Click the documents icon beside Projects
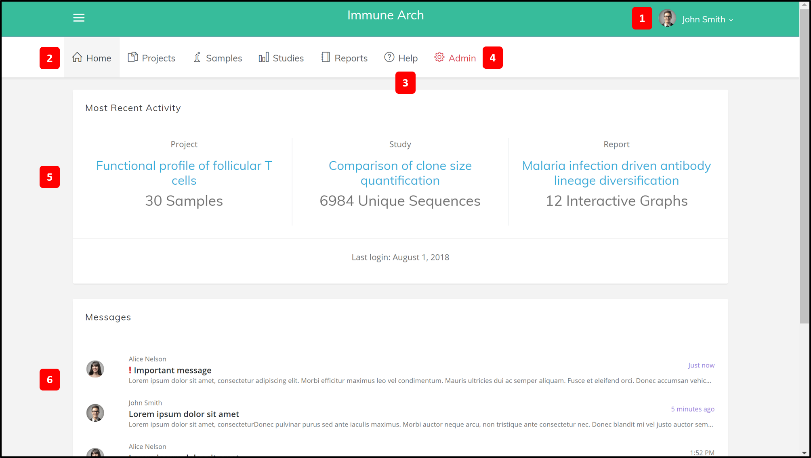The image size is (811, 458). tap(133, 57)
